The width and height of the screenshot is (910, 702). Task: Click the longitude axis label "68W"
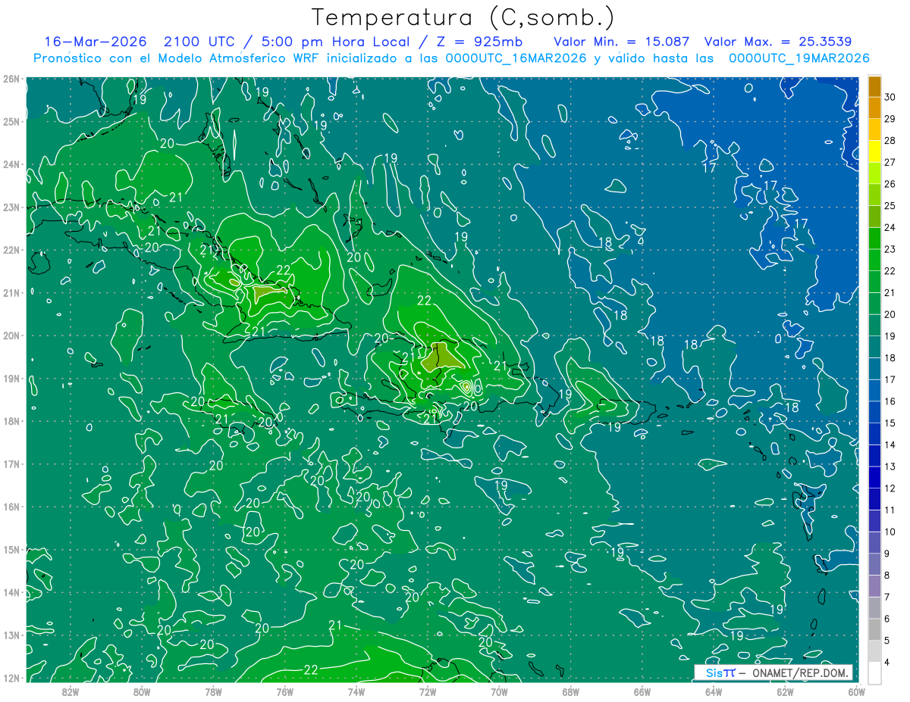[x=570, y=691]
